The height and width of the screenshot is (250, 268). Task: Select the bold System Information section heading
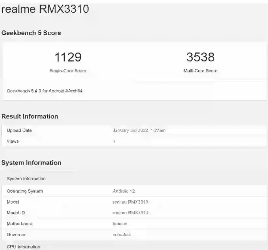tap(31, 163)
